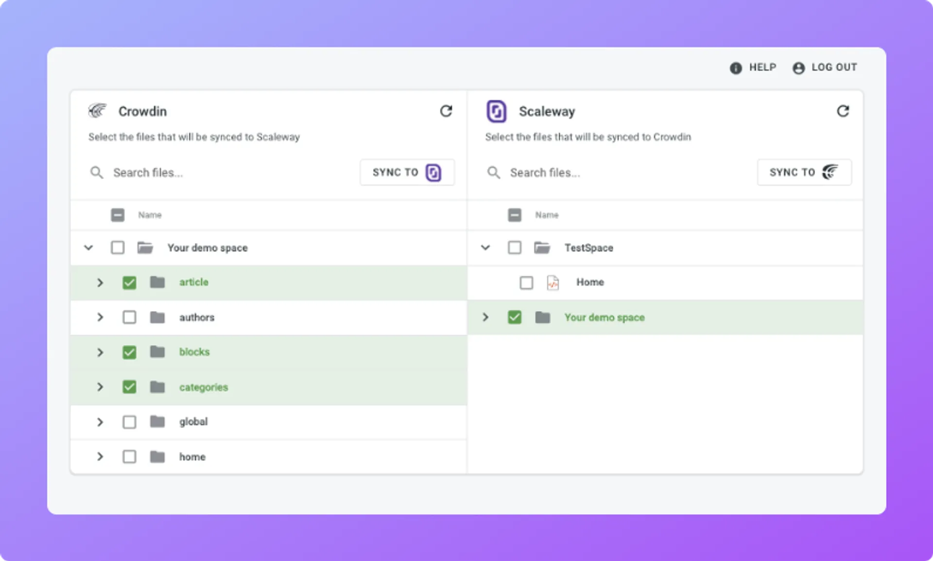Collapse Your demo space in Crowdin
The width and height of the screenshot is (933, 561).
pyautogui.click(x=88, y=247)
